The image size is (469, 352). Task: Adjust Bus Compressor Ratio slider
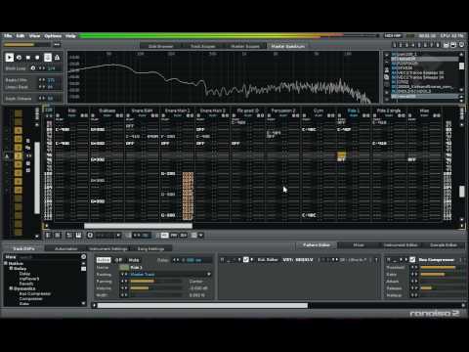[443, 275]
